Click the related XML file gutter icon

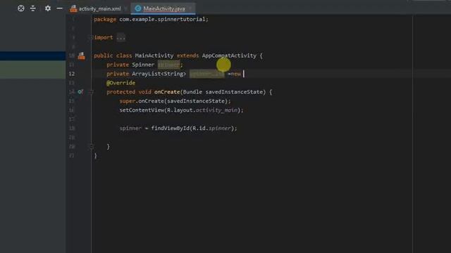pyautogui.click(x=82, y=56)
